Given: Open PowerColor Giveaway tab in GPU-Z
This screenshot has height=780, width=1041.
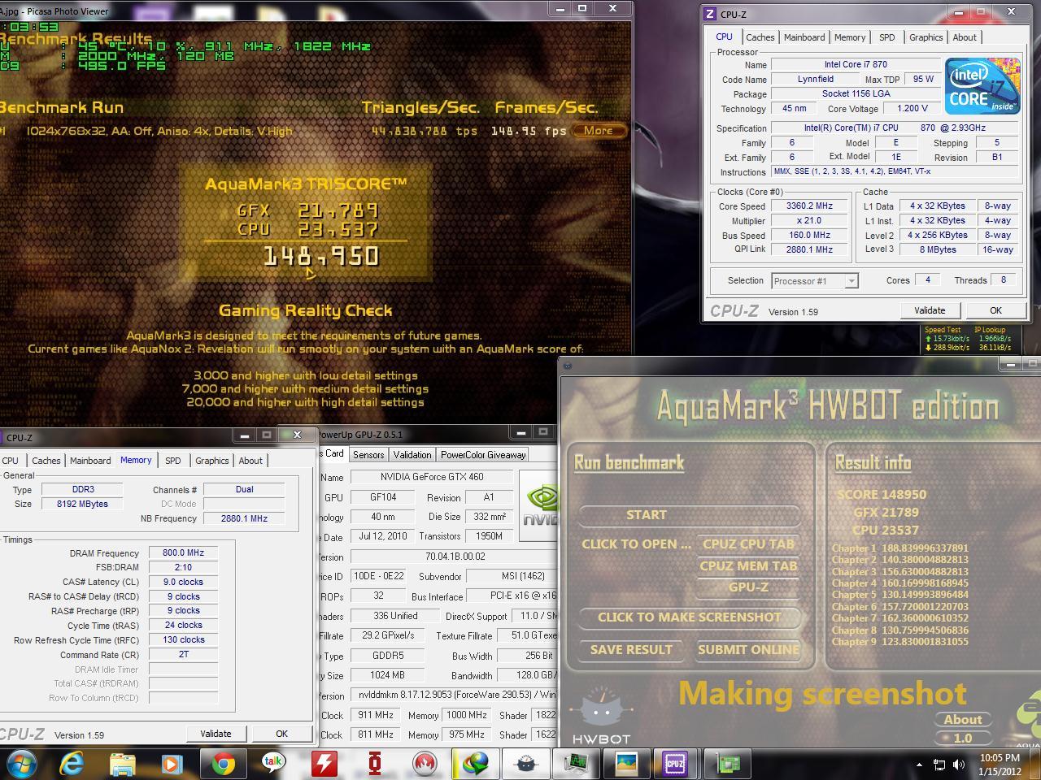Looking at the screenshot, I should pyautogui.click(x=483, y=455).
